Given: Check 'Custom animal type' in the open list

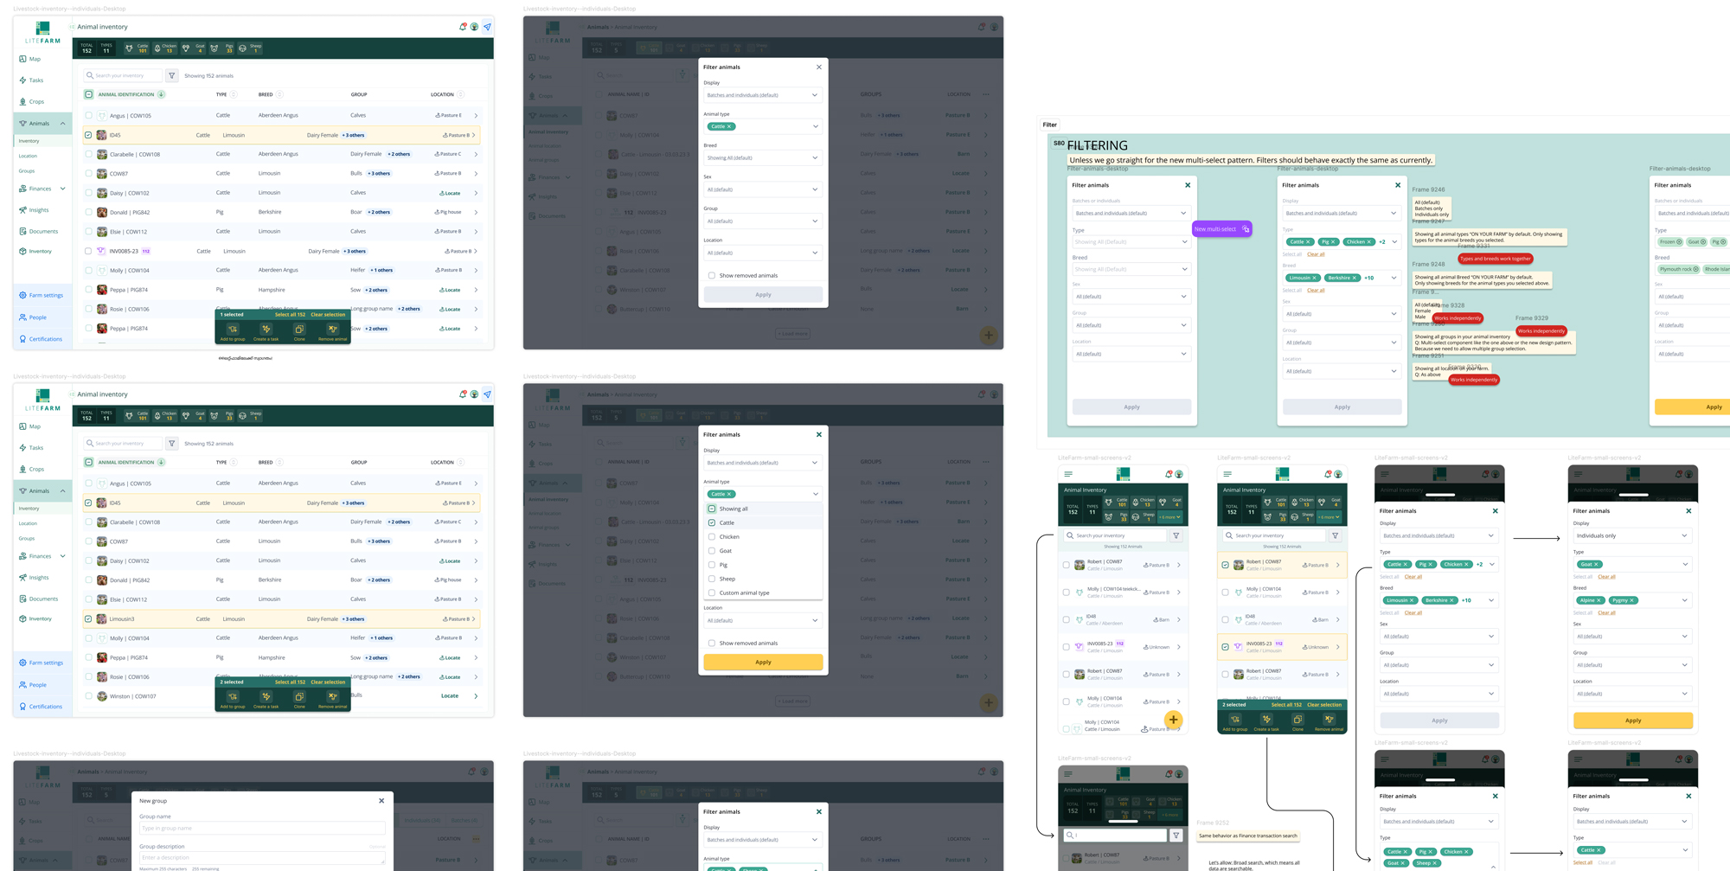Looking at the screenshot, I should tap(712, 592).
